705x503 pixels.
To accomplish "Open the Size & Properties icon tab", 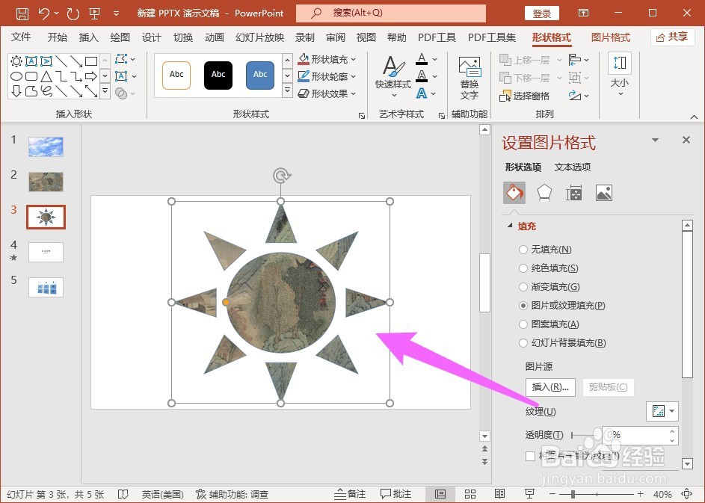I will [x=573, y=194].
